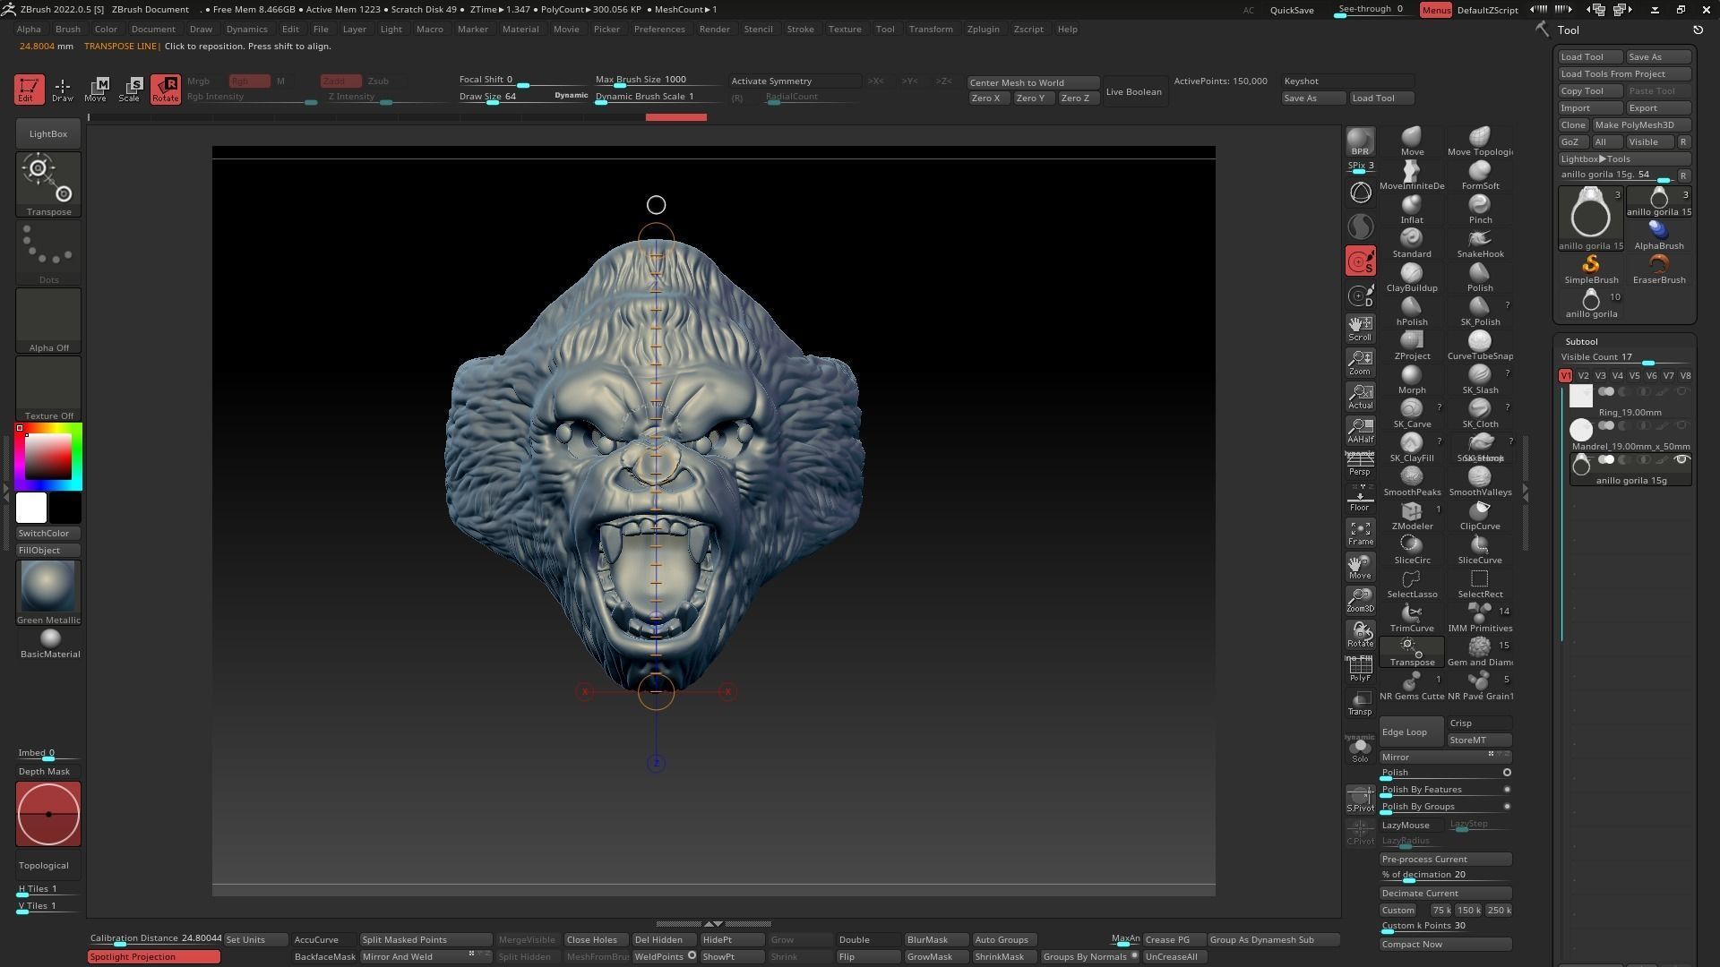Pick the IMM Primitives brush

coord(1480,618)
